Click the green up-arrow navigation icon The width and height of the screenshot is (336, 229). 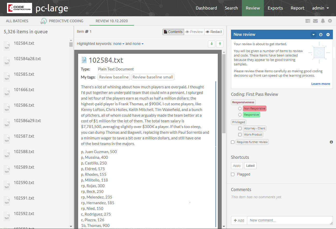tap(220, 44)
